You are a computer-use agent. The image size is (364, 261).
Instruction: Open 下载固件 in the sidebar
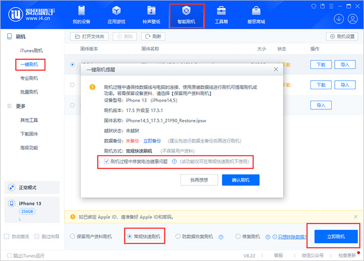tap(29, 134)
